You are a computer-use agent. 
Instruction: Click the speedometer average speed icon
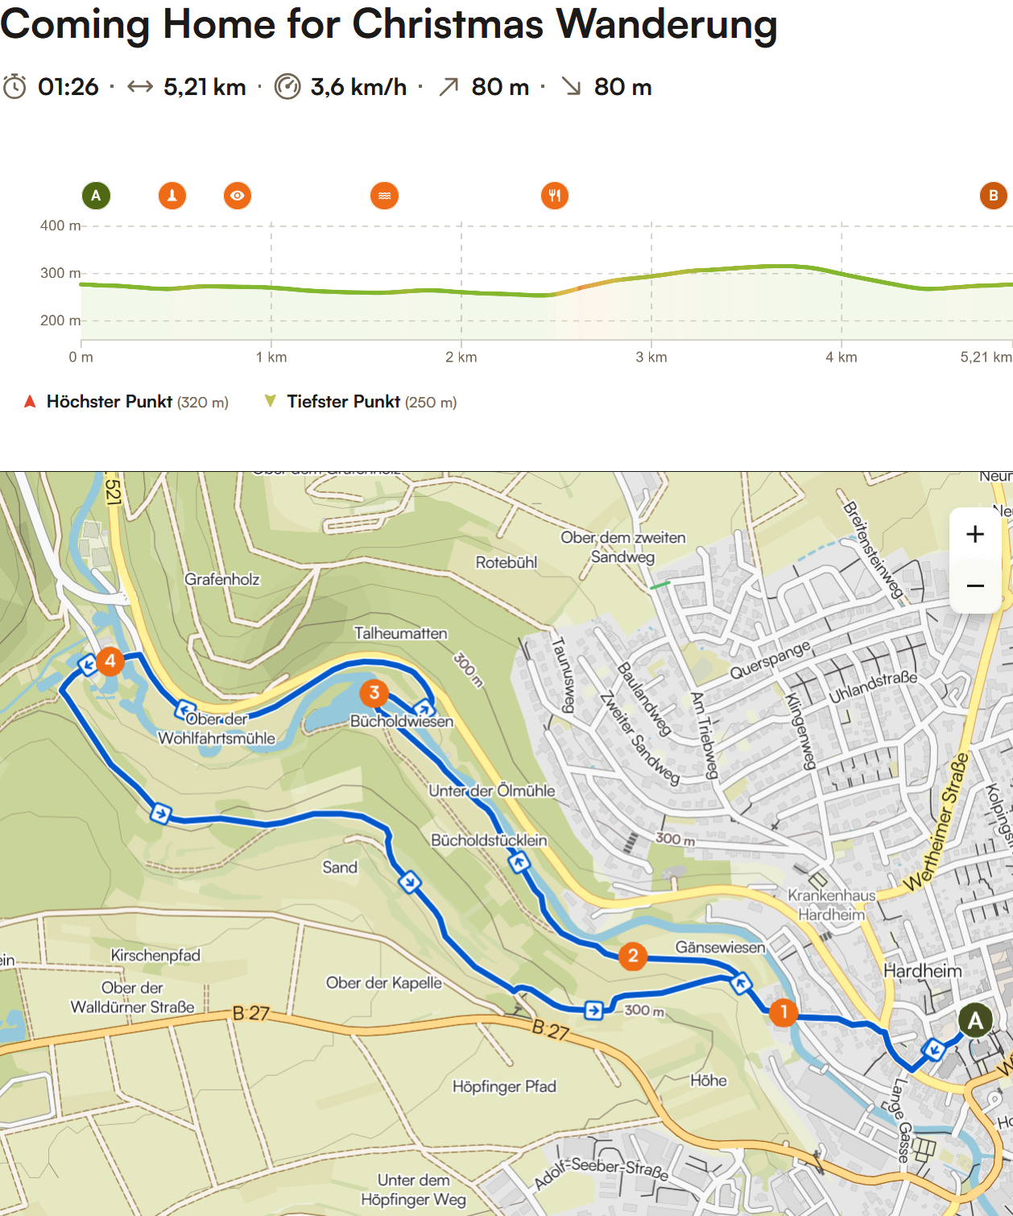pos(287,87)
